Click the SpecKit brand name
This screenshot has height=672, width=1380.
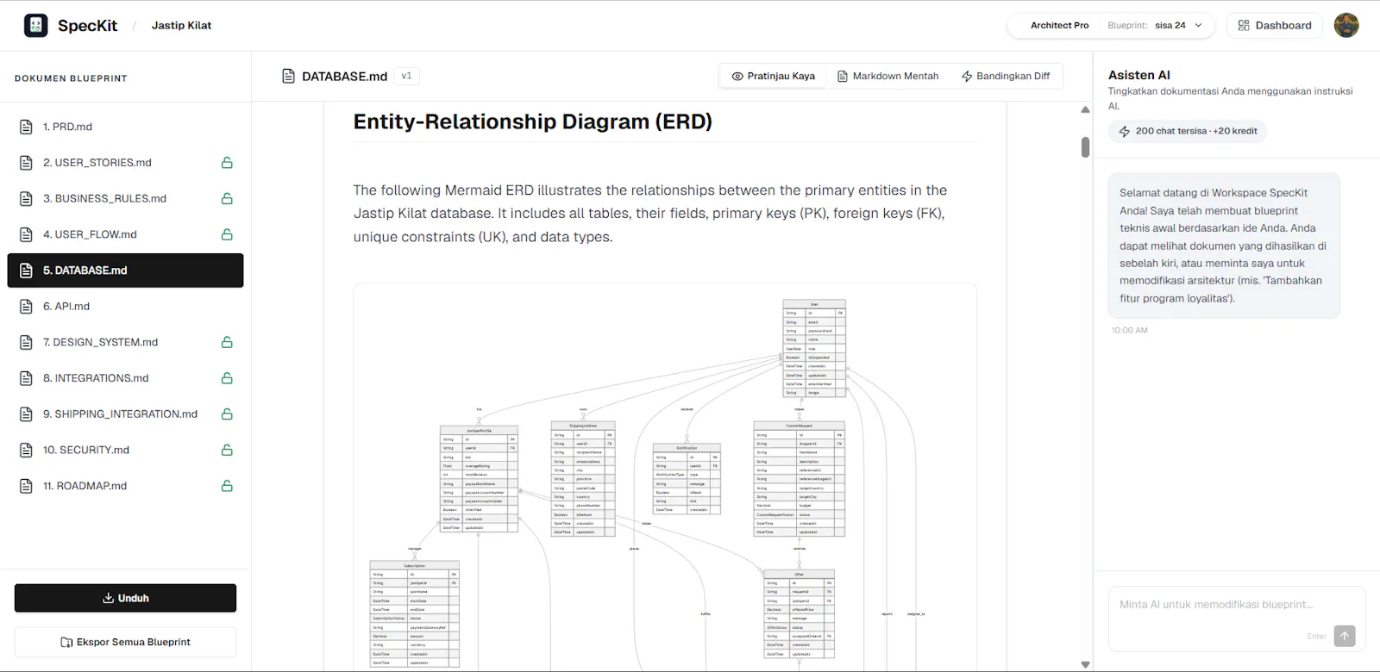coord(87,26)
